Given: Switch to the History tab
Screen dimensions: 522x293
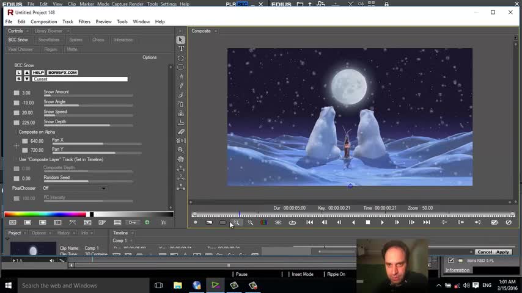Looking at the screenshot, I should click(63, 233).
